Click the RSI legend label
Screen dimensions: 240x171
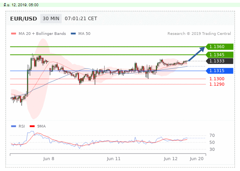pos(22,126)
